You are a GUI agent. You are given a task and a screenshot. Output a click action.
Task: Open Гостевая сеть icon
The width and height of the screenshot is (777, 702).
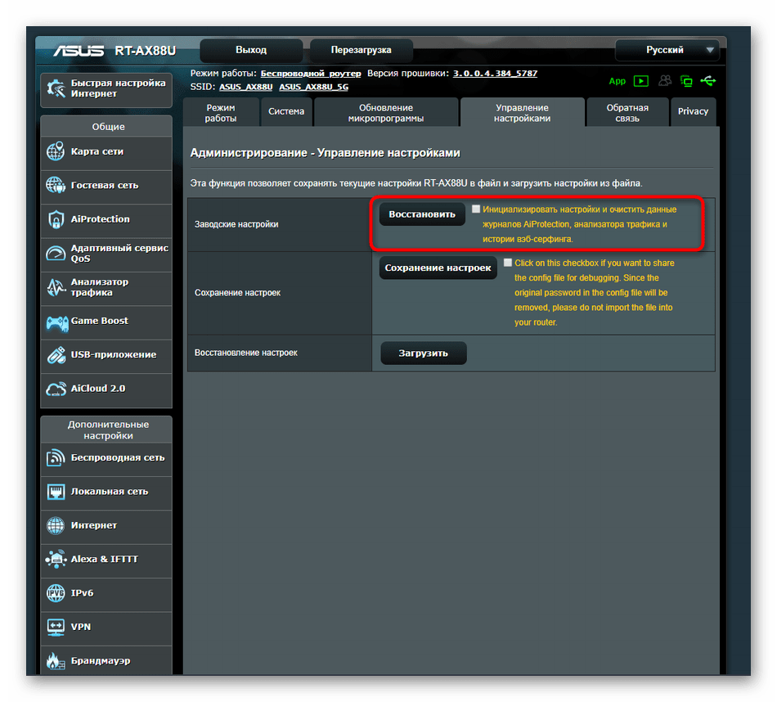[56, 186]
